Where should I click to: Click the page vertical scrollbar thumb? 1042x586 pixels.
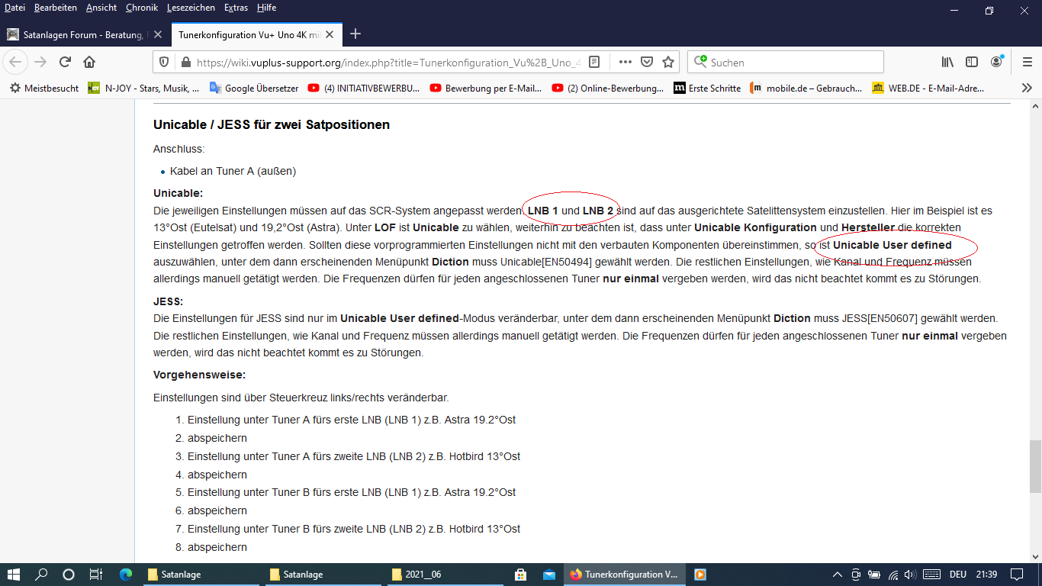1034,466
